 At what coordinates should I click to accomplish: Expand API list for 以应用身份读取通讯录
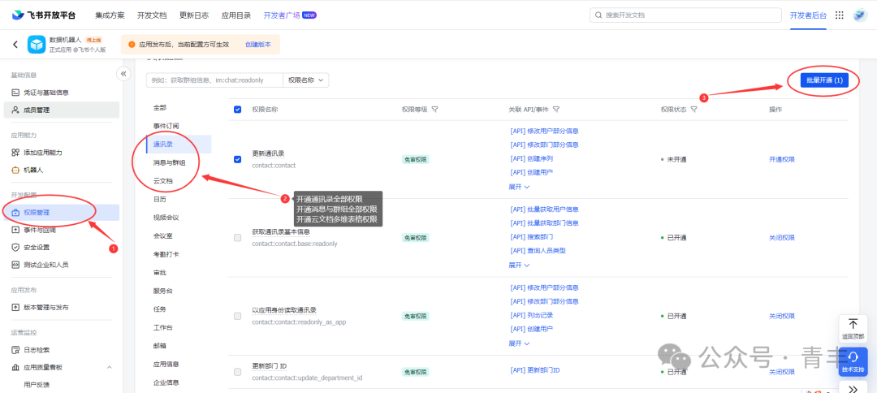pos(519,343)
